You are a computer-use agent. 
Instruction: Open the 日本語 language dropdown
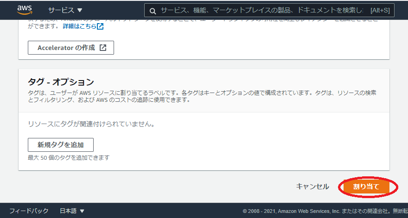tap(72, 211)
